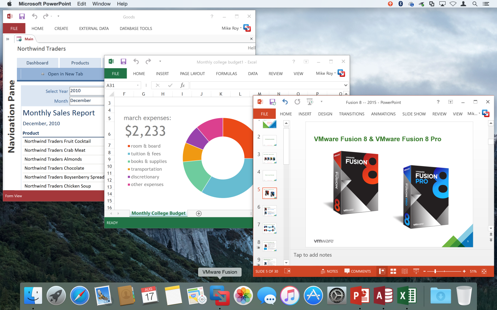Open Reading View from PowerPoint's status bar
This screenshot has height=310, width=497.
coord(405,271)
